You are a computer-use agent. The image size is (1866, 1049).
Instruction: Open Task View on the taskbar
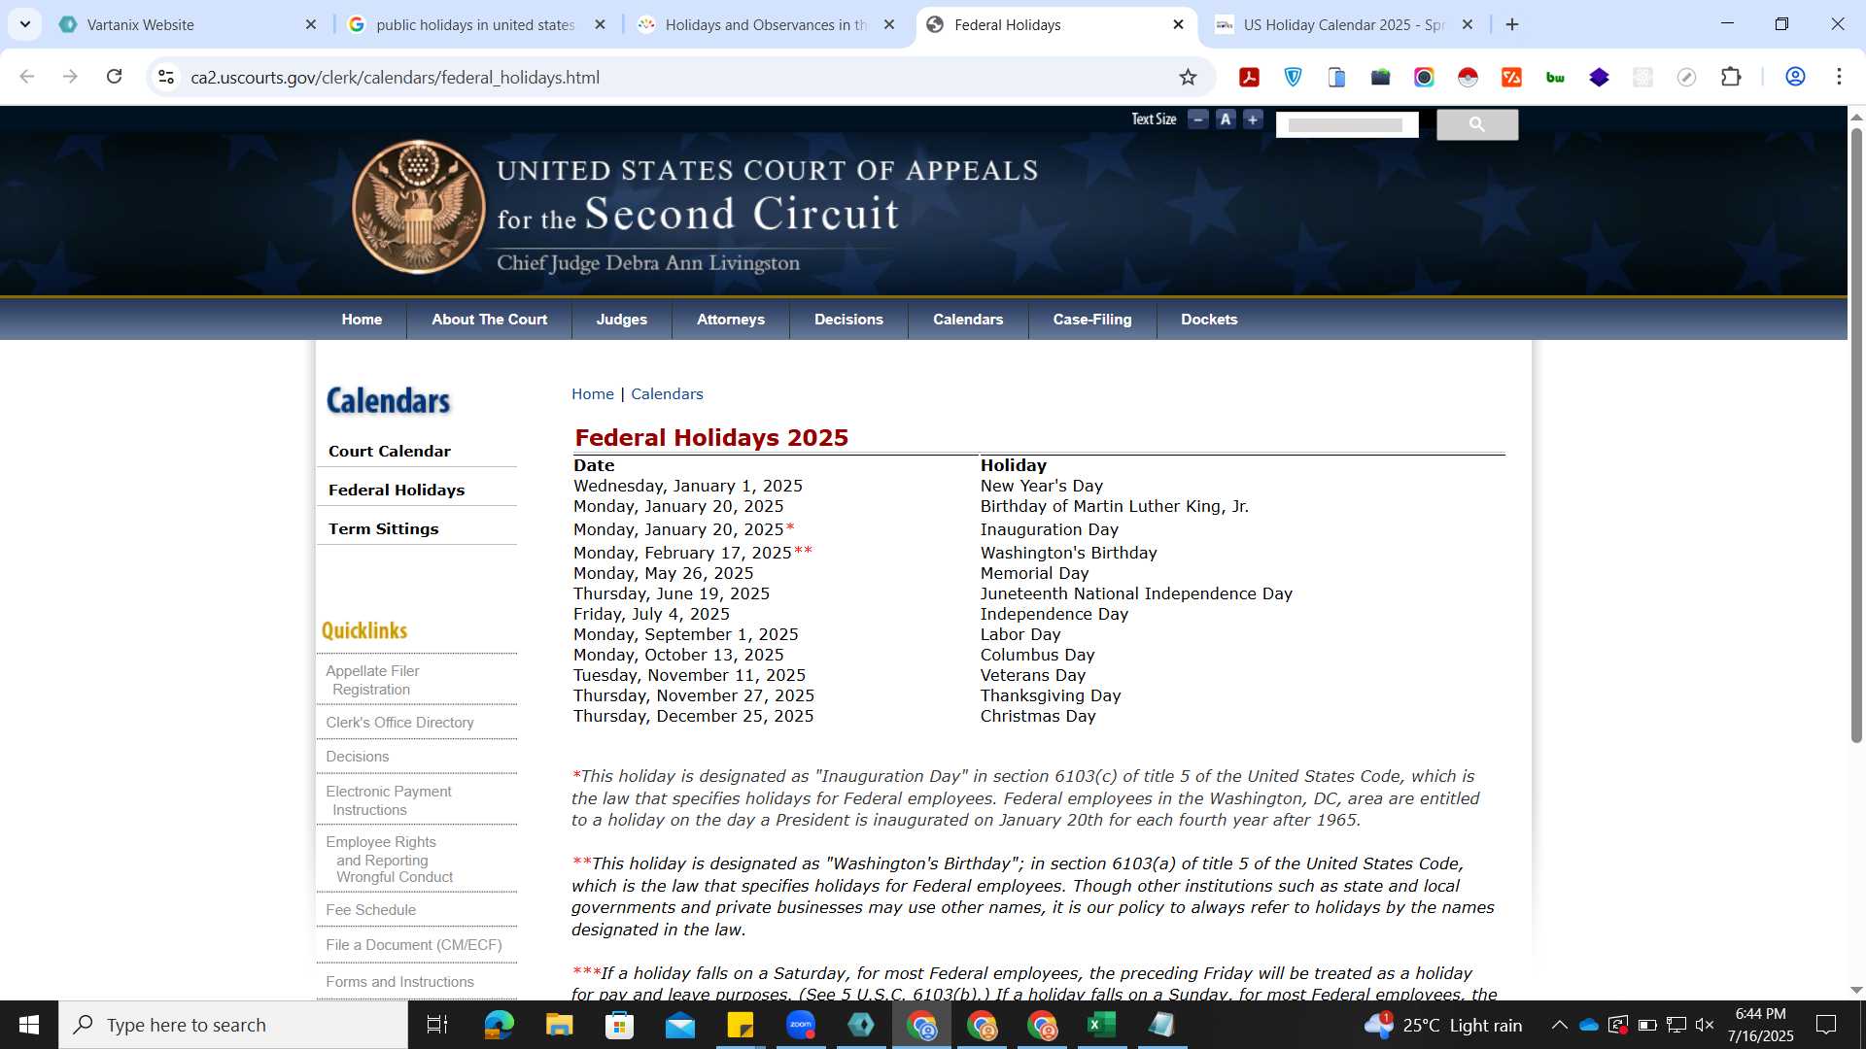pyautogui.click(x=437, y=1025)
